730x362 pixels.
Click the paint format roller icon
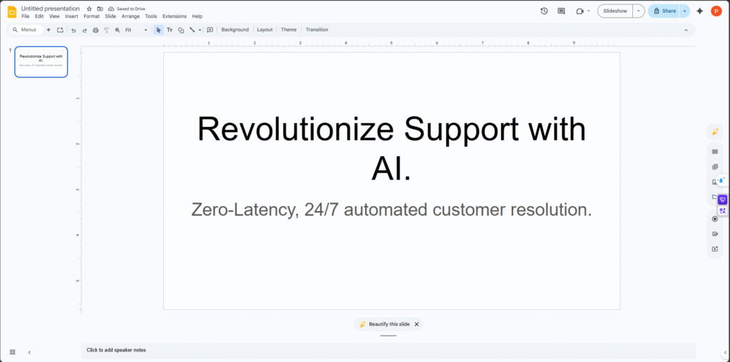[x=106, y=30]
